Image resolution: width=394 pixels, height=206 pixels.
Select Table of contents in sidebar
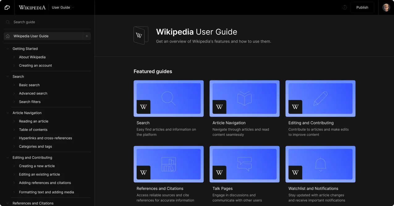tap(33, 130)
